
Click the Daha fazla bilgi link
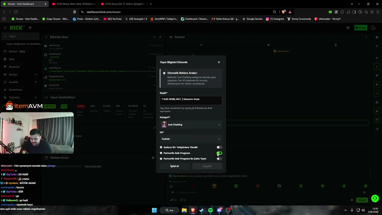click(x=93, y=166)
